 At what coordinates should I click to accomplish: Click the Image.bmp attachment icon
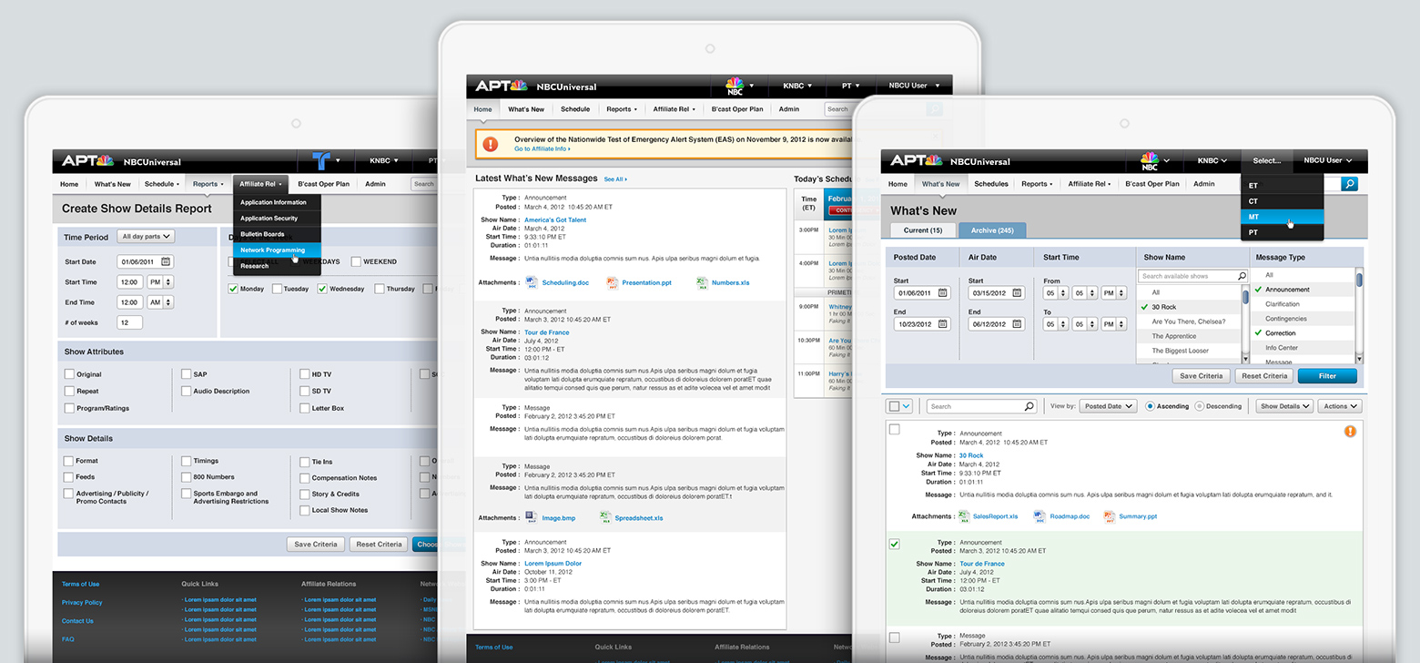tap(532, 518)
